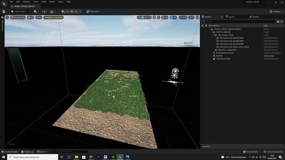Screen dimensions: 285x160
Task: Switch to the Details tab
Action: [x=254, y=17]
